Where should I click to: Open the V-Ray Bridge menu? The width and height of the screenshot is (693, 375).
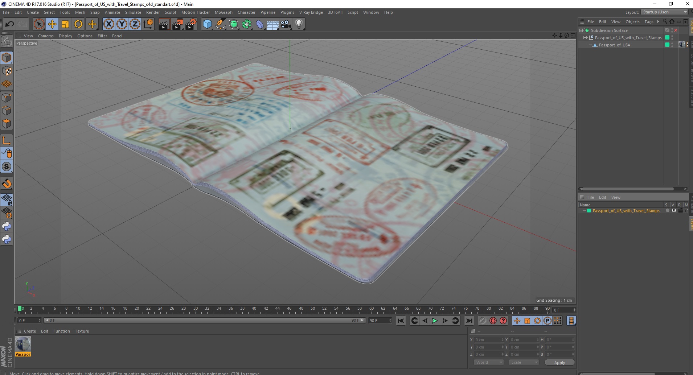311,12
